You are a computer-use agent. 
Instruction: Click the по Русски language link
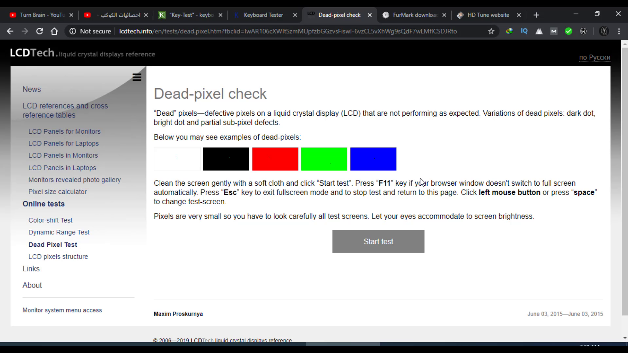coord(594,57)
